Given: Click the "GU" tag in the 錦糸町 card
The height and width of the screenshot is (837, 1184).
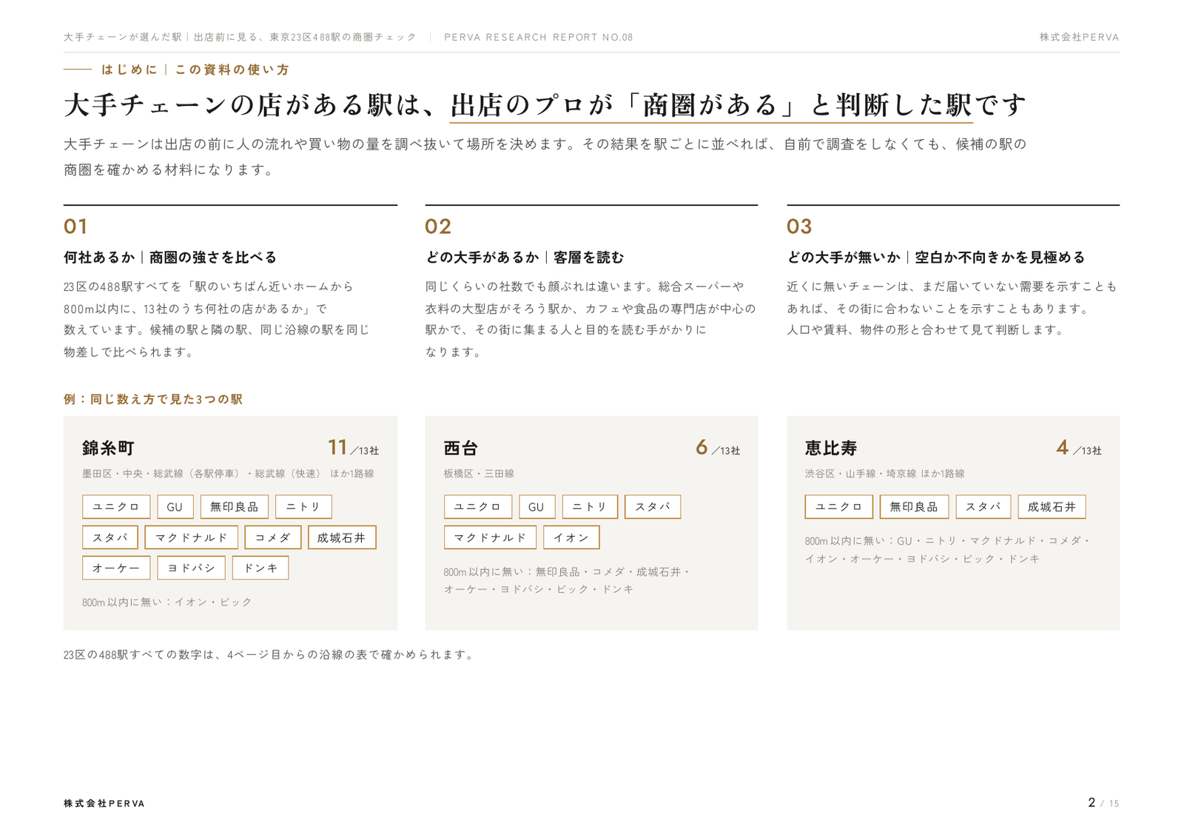Looking at the screenshot, I should [175, 507].
